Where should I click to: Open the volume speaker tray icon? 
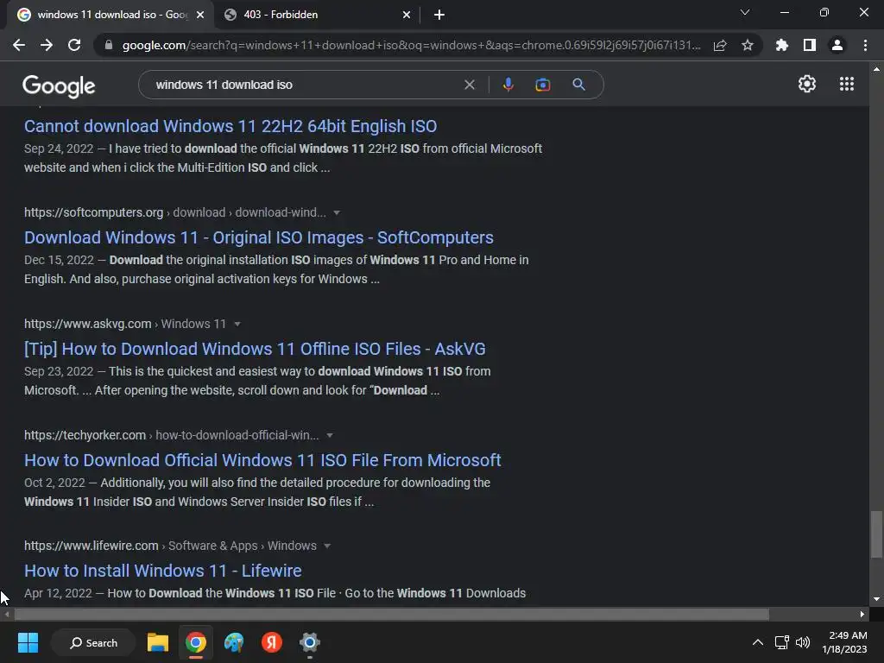click(x=803, y=642)
